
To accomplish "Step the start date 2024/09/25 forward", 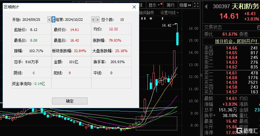I will (53, 20).
